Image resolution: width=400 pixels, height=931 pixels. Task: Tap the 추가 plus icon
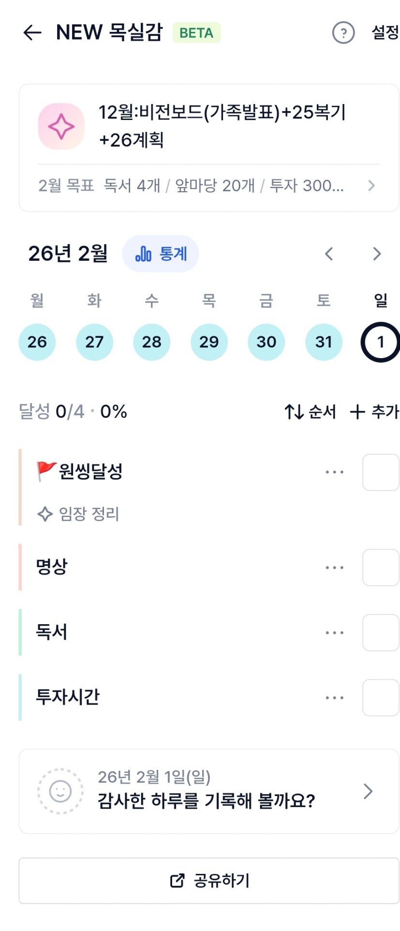[x=357, y=412]
